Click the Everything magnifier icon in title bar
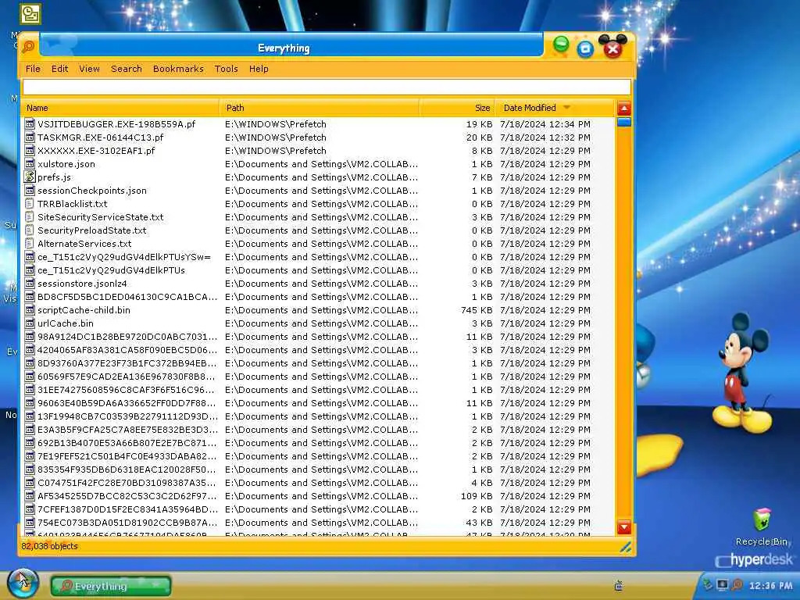 29,47
